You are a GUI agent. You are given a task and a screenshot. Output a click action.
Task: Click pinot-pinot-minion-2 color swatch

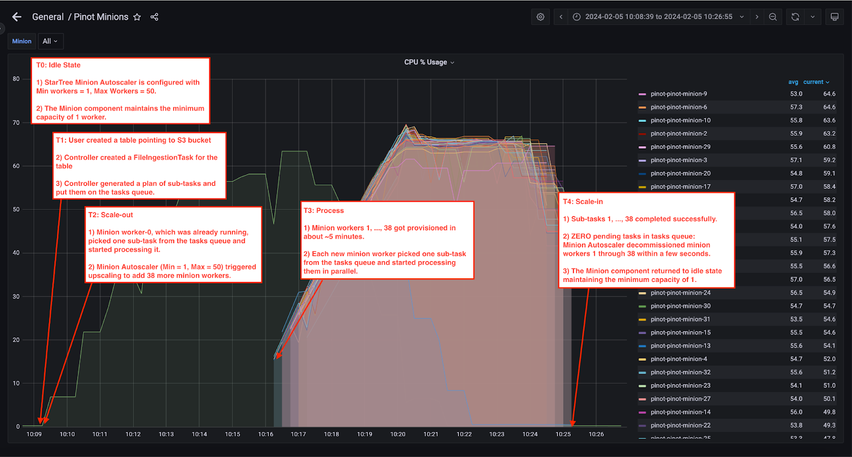pos(642,134)
